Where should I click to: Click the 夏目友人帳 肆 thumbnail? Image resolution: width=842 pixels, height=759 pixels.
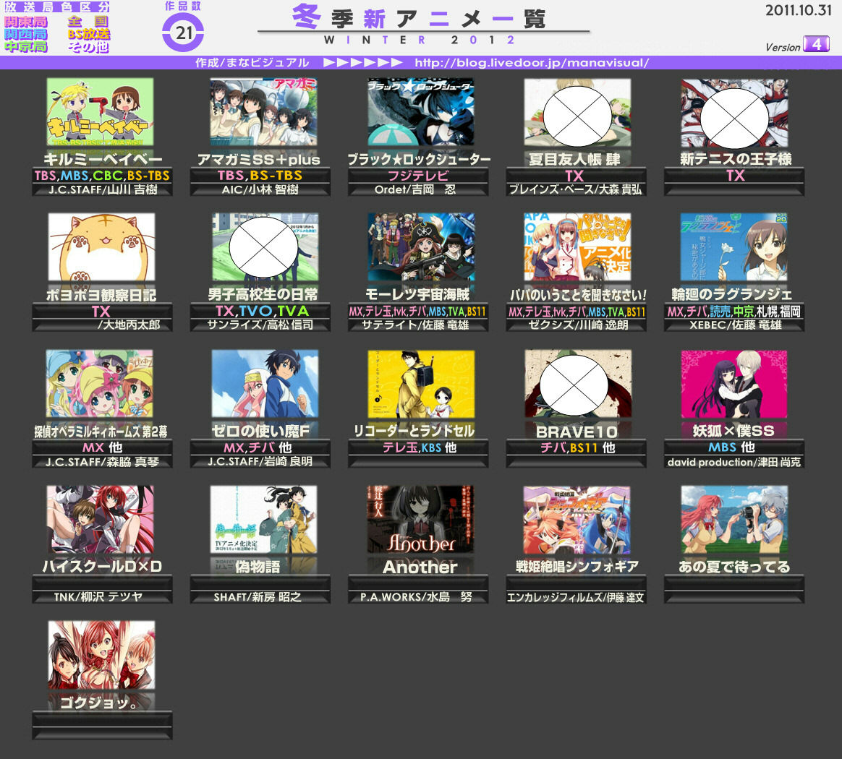(577, 113)
